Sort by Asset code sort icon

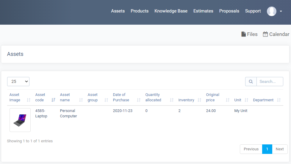click(53, 100)
